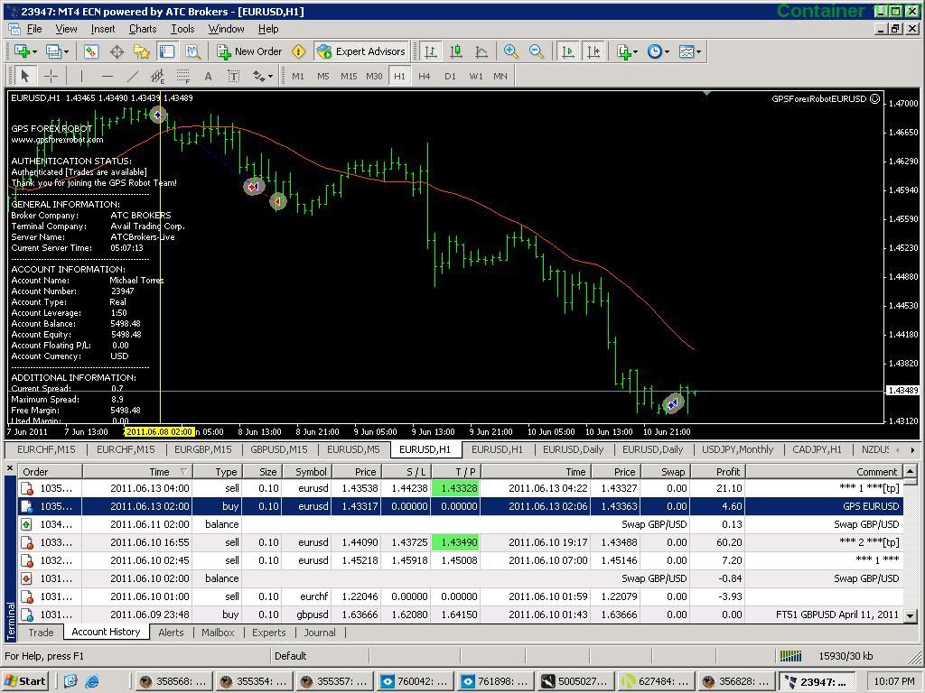Open the Indicators list dropdown
This screenshot has height=693, width=925.
628,51
